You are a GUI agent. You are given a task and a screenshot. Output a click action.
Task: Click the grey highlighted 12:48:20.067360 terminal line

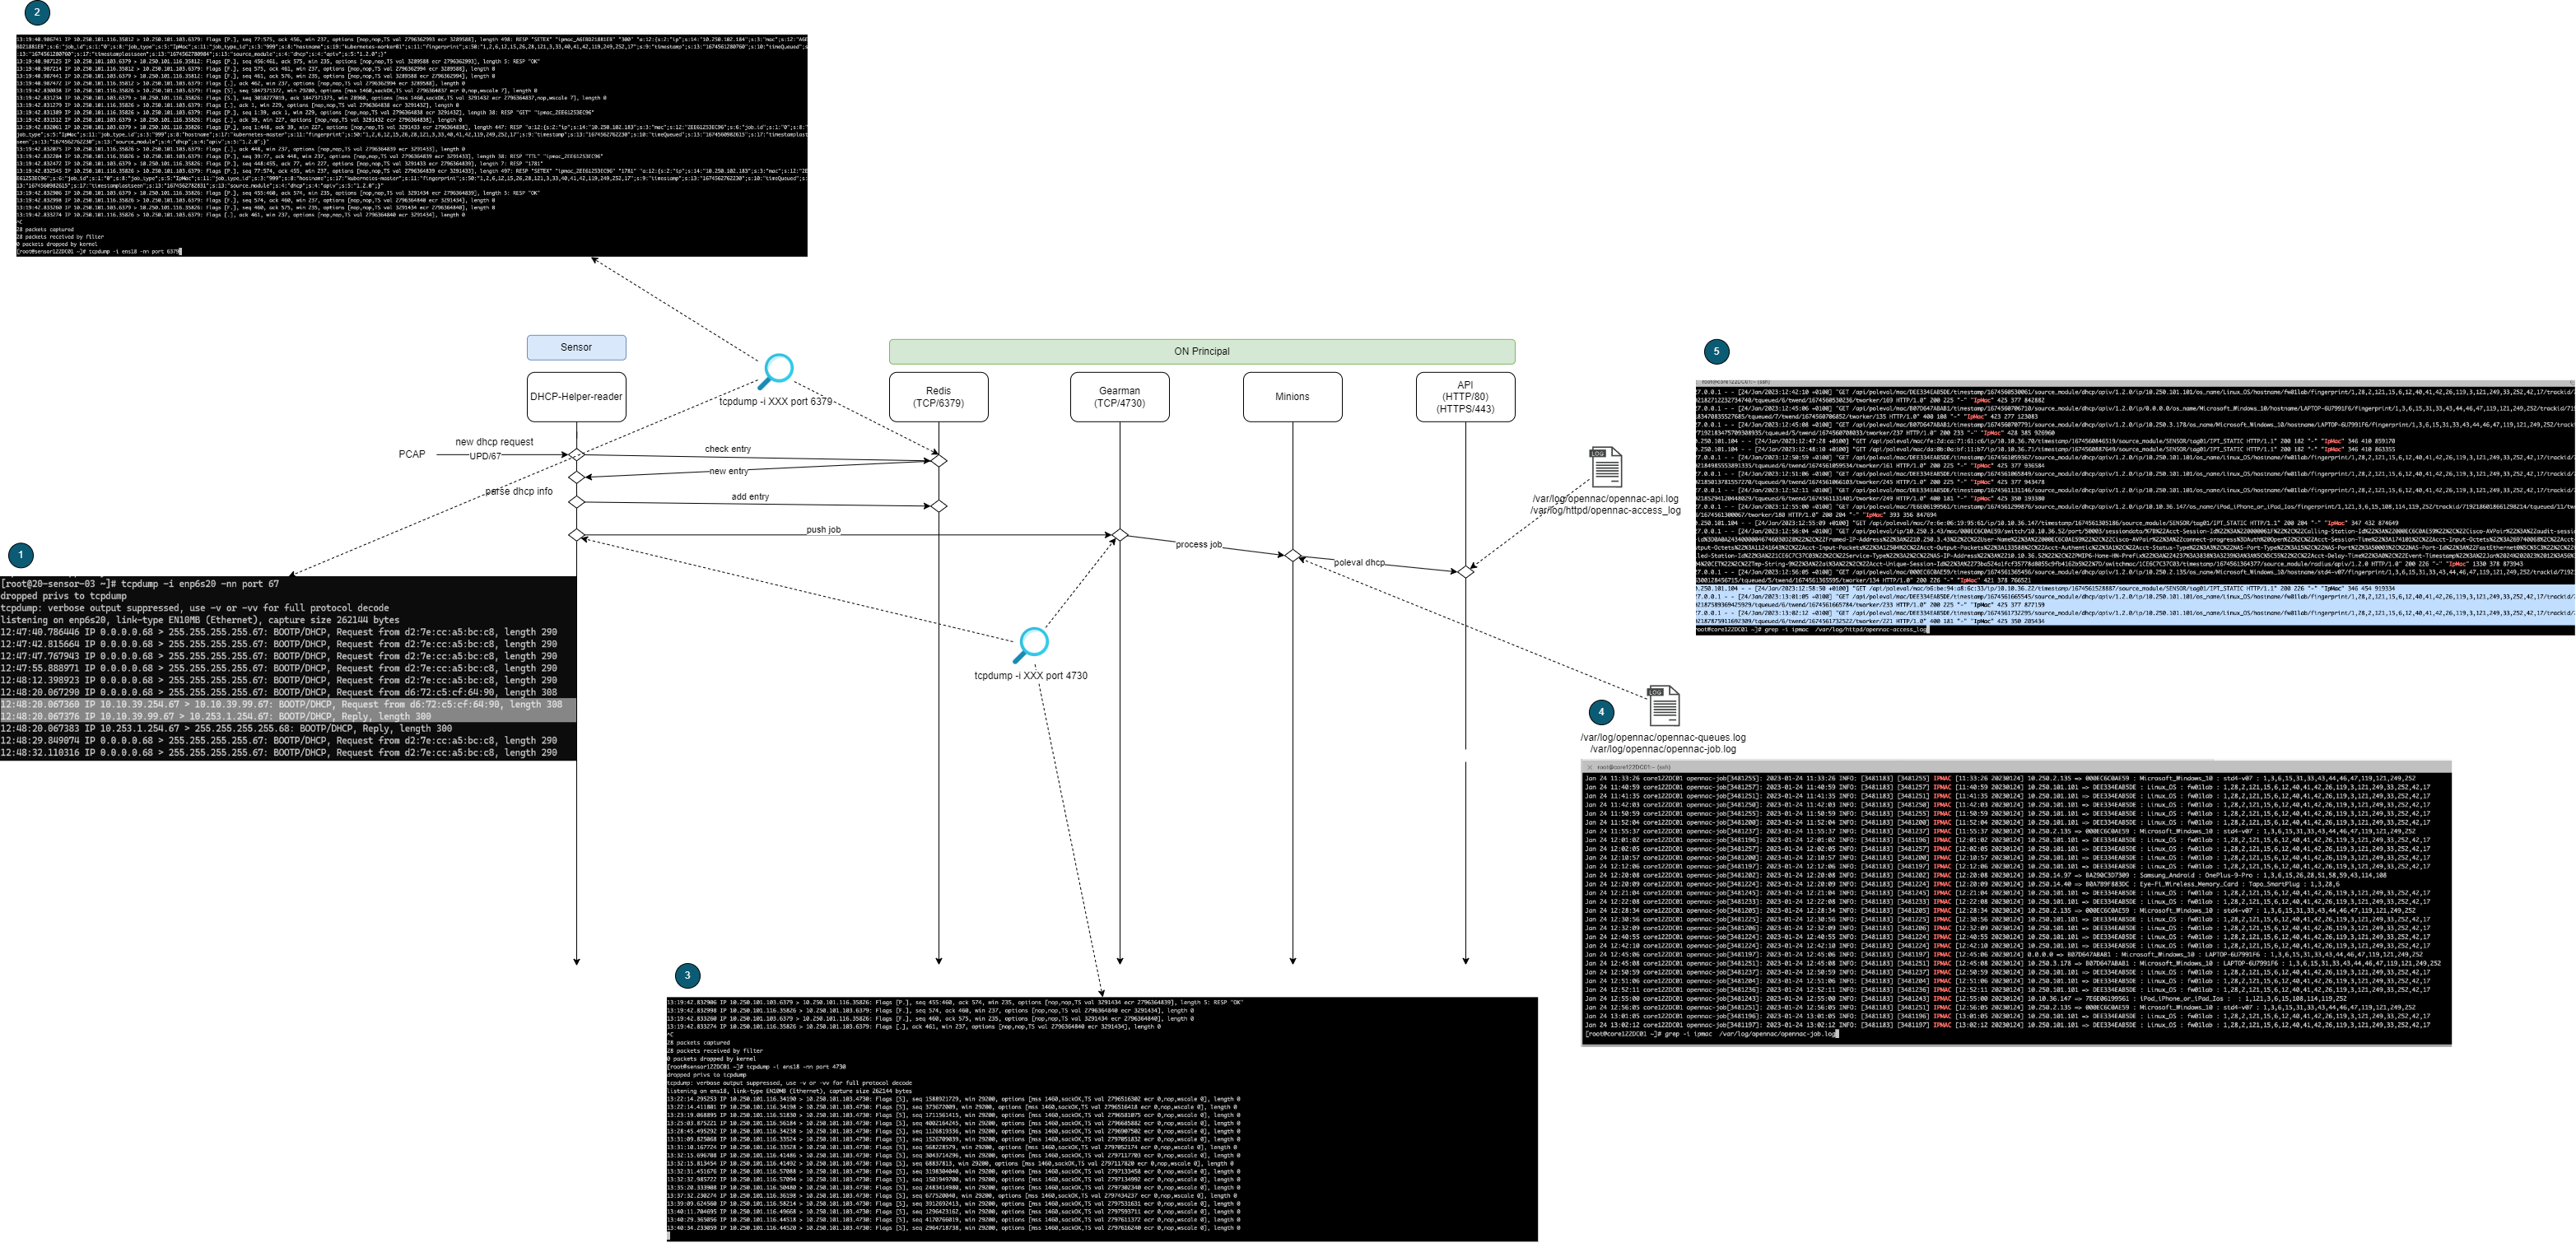point(288,704)
